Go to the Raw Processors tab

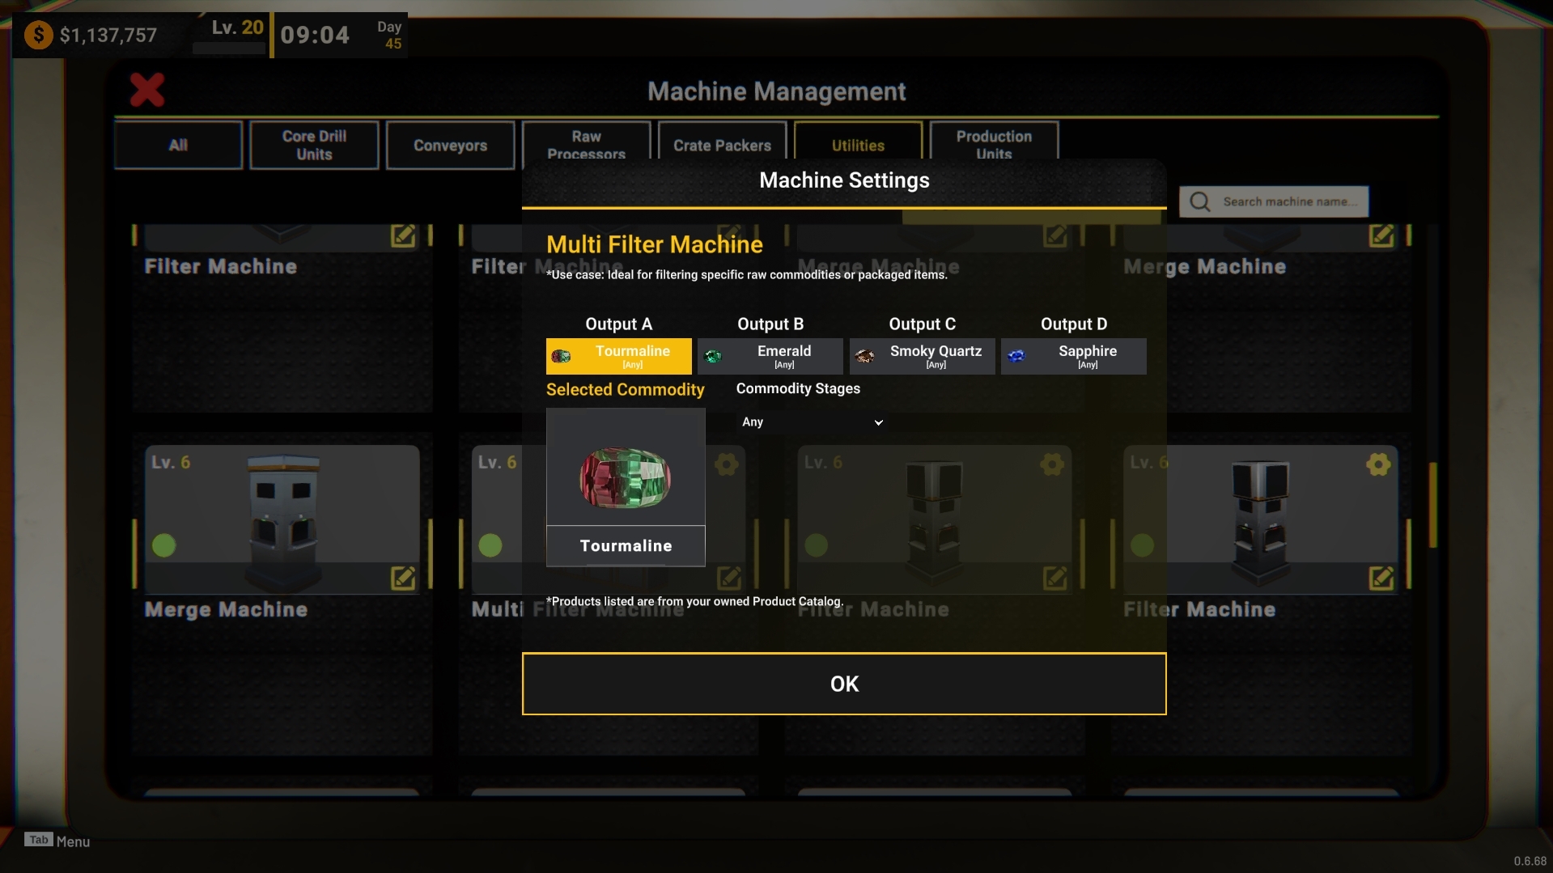(586, 142)
